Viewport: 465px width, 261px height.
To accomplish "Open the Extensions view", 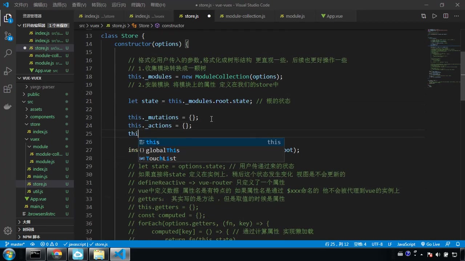I will [8, 89].
